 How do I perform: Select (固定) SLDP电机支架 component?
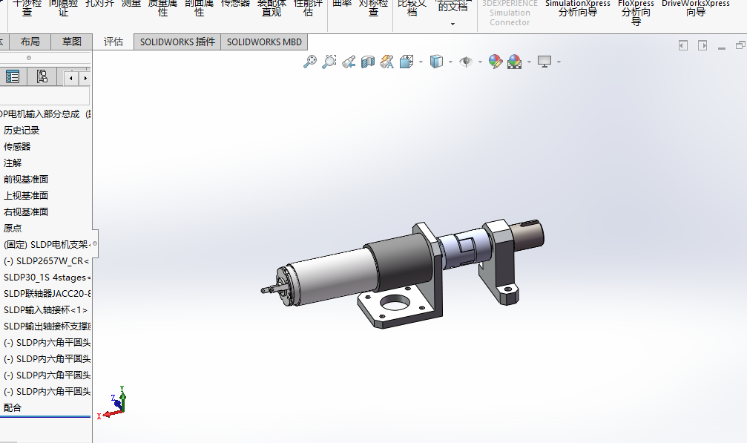[47, 244]
